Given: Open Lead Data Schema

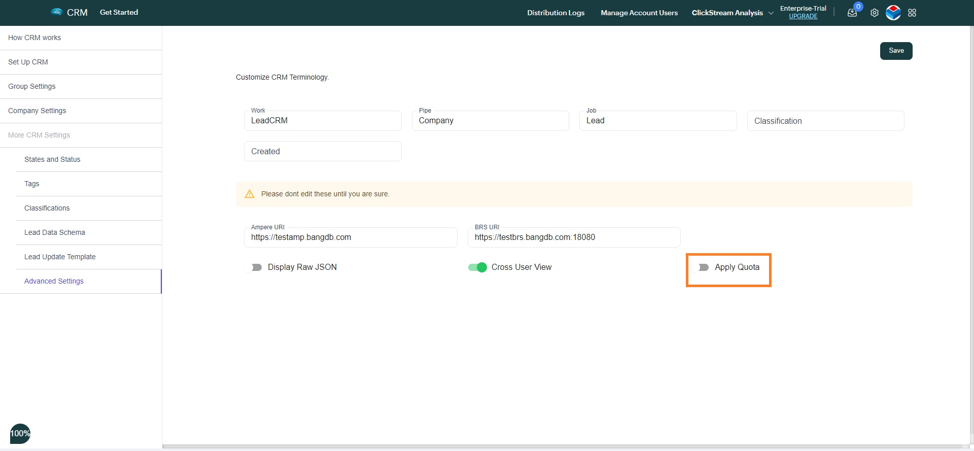Looking at the screenshot, I should [89, 232].
